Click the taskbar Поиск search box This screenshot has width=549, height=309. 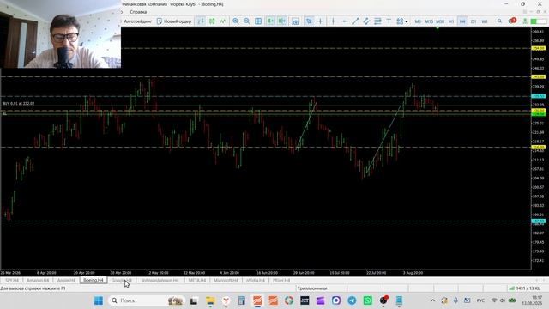[147, 300]
